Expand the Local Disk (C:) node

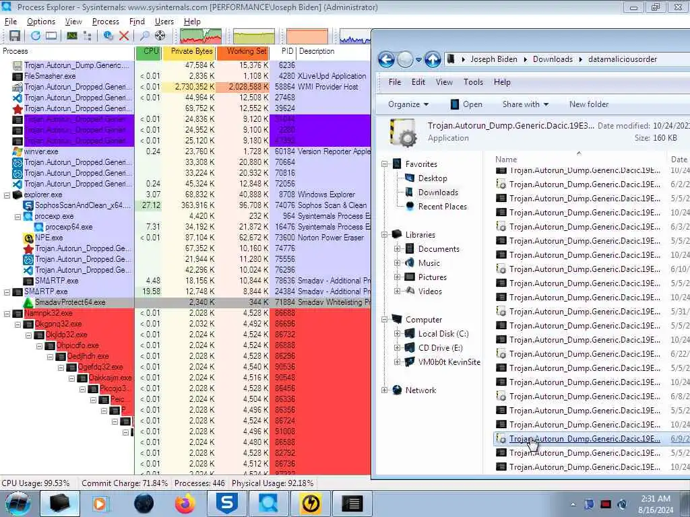pos(397,334)
